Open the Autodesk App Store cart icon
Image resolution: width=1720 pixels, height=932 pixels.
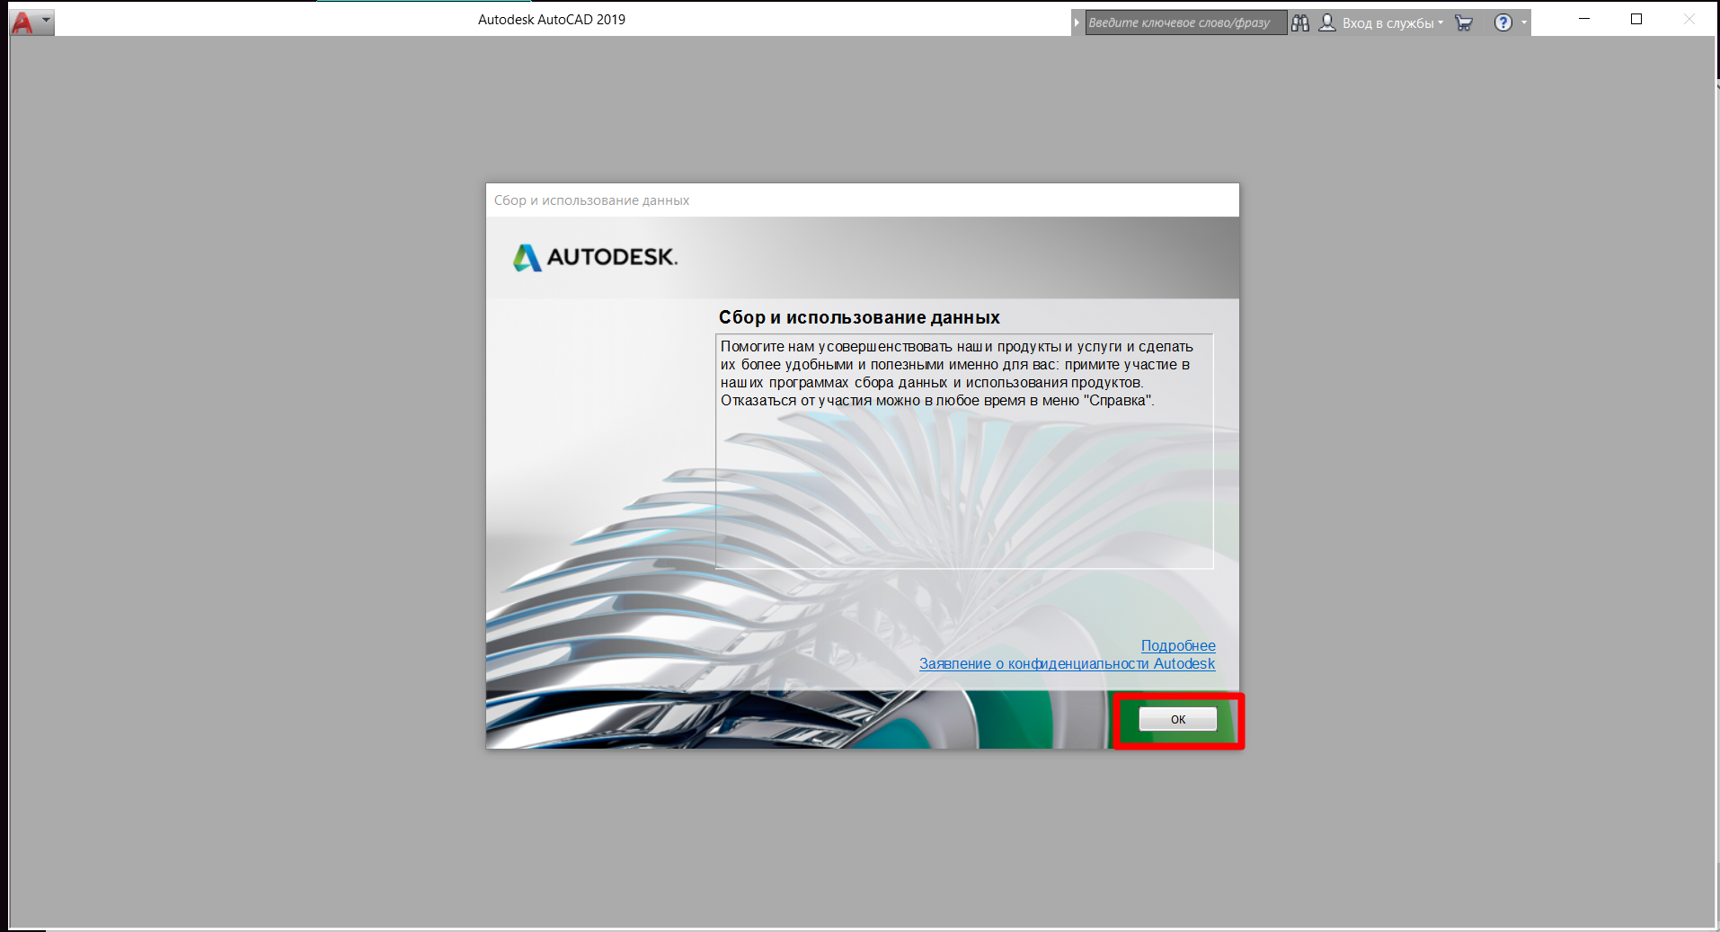1464,22
